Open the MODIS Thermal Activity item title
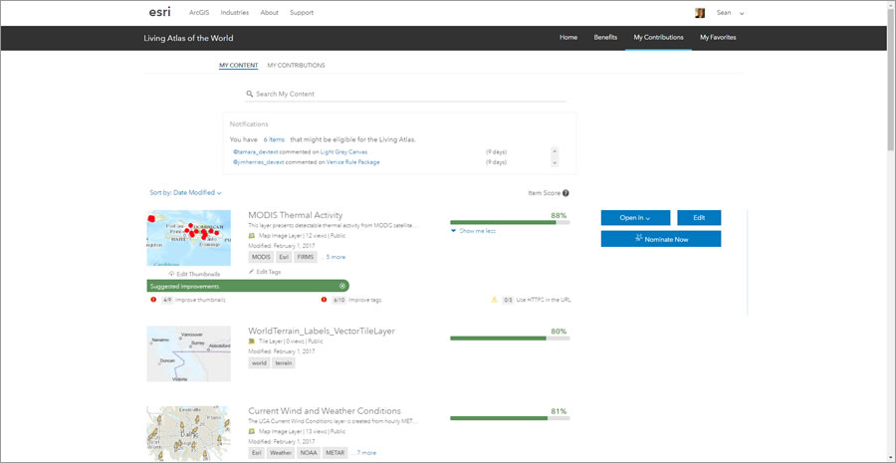Image resolution: width=896 pixels, height=463 pixels. pyautogui.click(x=296, y=215)
